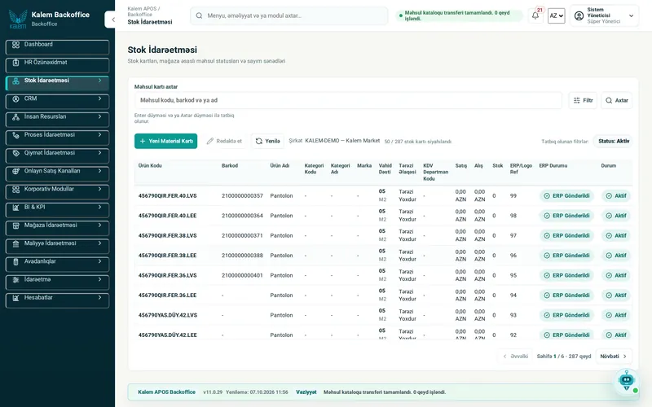Click ERP Gönderildi badge in ref 94 row

tap(566, 295)
